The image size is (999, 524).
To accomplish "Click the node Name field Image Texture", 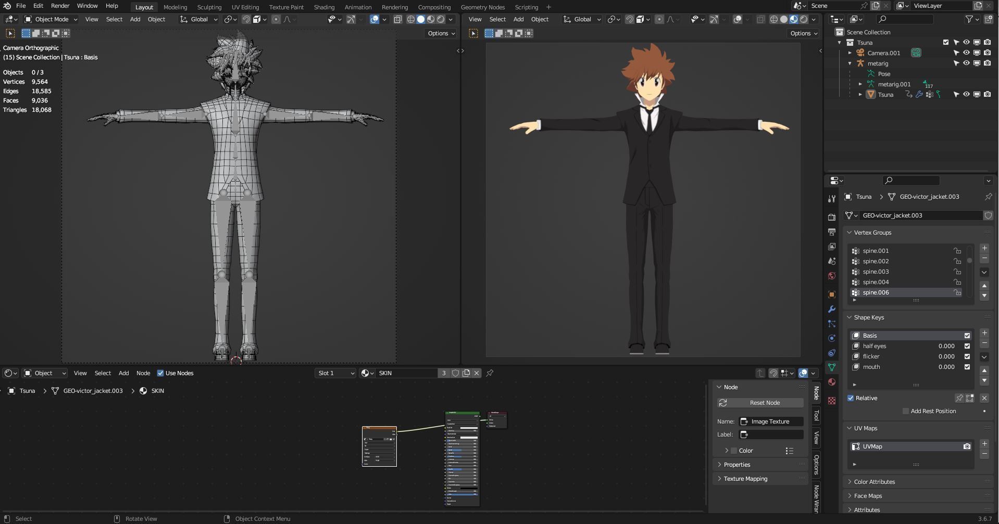I will pos(771,421).
